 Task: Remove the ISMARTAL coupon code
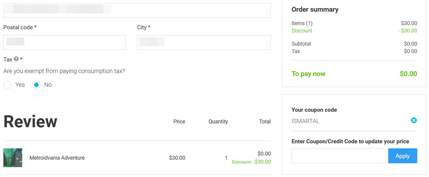point(414,121)
